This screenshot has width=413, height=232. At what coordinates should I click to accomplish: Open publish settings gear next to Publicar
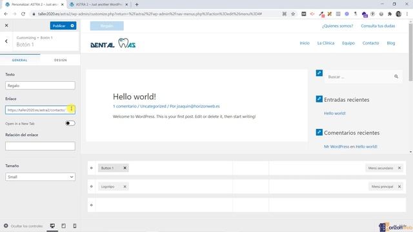click(x=72, y=26)
